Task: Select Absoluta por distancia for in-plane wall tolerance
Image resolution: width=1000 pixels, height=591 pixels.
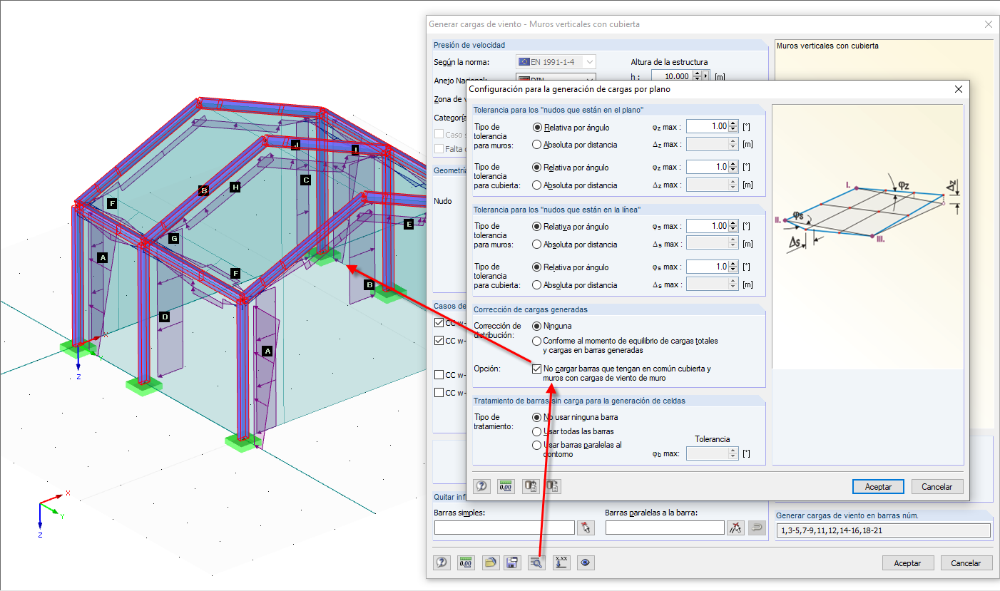Action: pyautogui.click(x=537, y=145)
